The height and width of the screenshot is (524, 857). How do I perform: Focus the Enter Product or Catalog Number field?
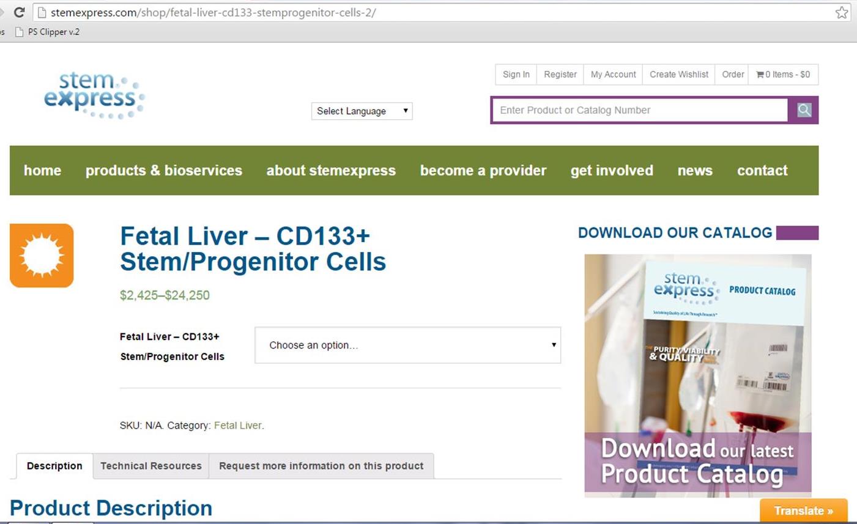(640, 110)
